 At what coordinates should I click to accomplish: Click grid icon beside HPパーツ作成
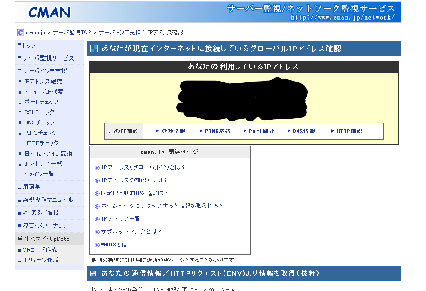tap(19, 260)
